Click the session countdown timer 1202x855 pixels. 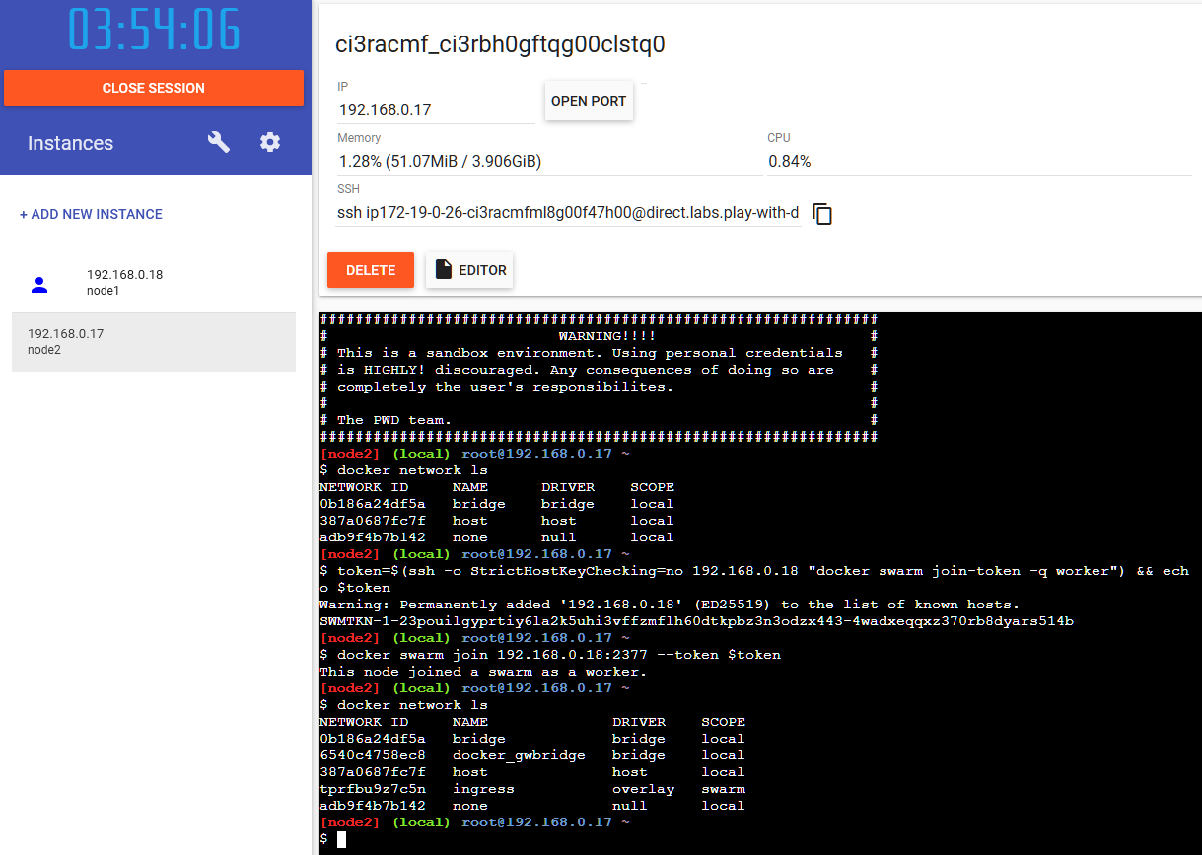pyautogui.click(x=154, y=30)
